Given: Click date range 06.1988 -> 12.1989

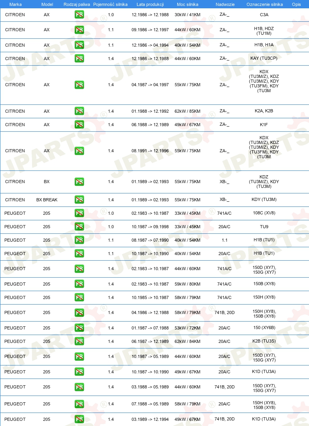Looking at the screenshot, I should click(x=150, y=125).
